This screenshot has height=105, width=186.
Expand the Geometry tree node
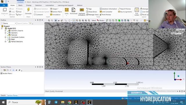pyautogui.click(x=5, y=33)
